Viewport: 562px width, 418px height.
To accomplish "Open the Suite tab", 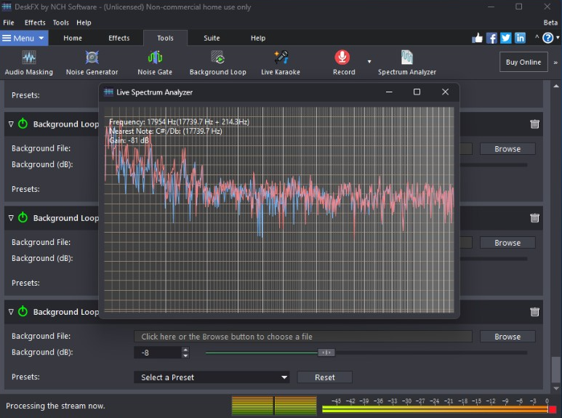I will click(x=212, y=38).
